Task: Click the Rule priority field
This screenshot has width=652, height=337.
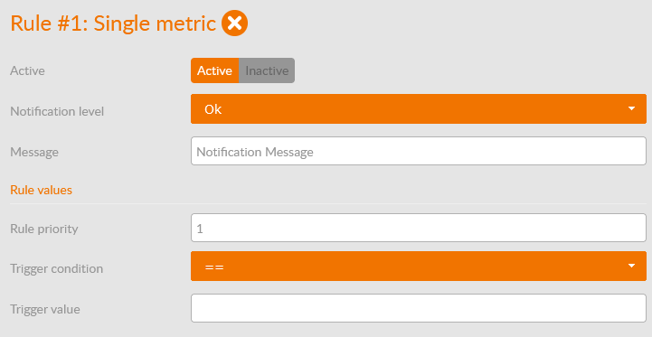Action: point(419,228)
